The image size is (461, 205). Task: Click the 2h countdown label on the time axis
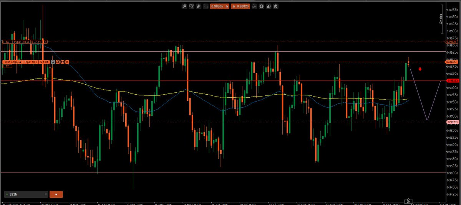pos(409,201)
